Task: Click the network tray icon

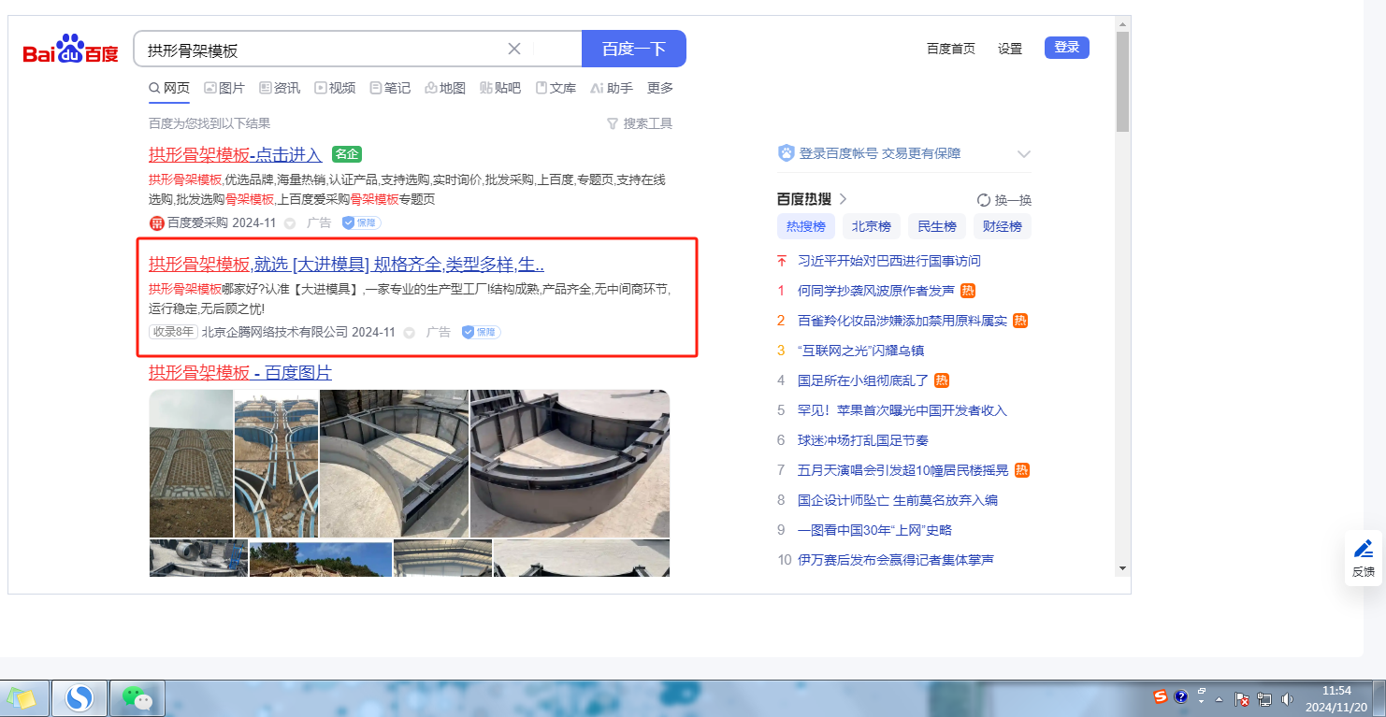Action: [x=1264, y=698]
